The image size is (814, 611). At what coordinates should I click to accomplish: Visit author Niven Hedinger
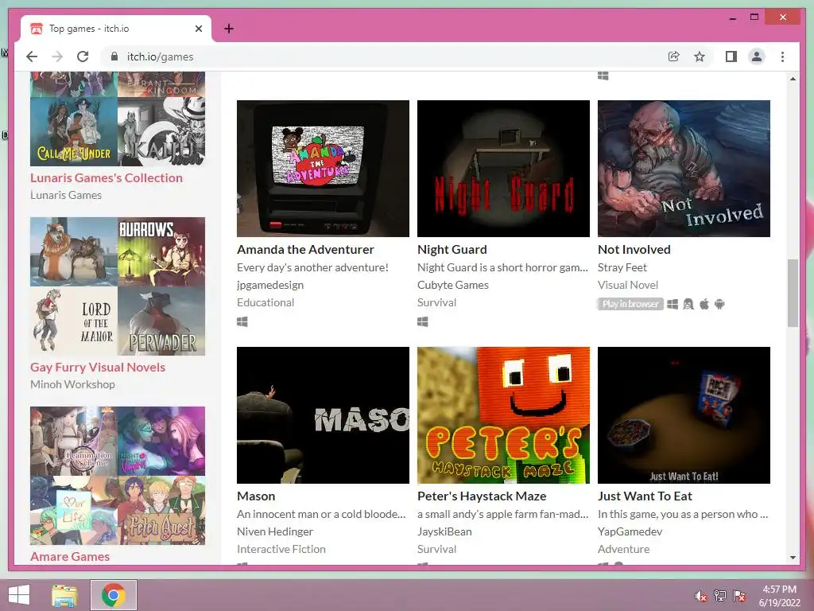[x=275, y=531]
